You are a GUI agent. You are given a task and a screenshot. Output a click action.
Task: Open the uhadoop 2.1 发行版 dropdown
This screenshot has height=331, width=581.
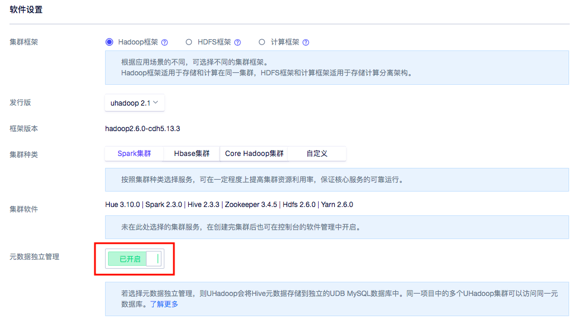click(134, 103)
